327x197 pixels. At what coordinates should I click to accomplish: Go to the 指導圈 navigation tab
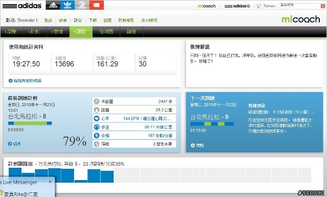click(x=106, y=32)
